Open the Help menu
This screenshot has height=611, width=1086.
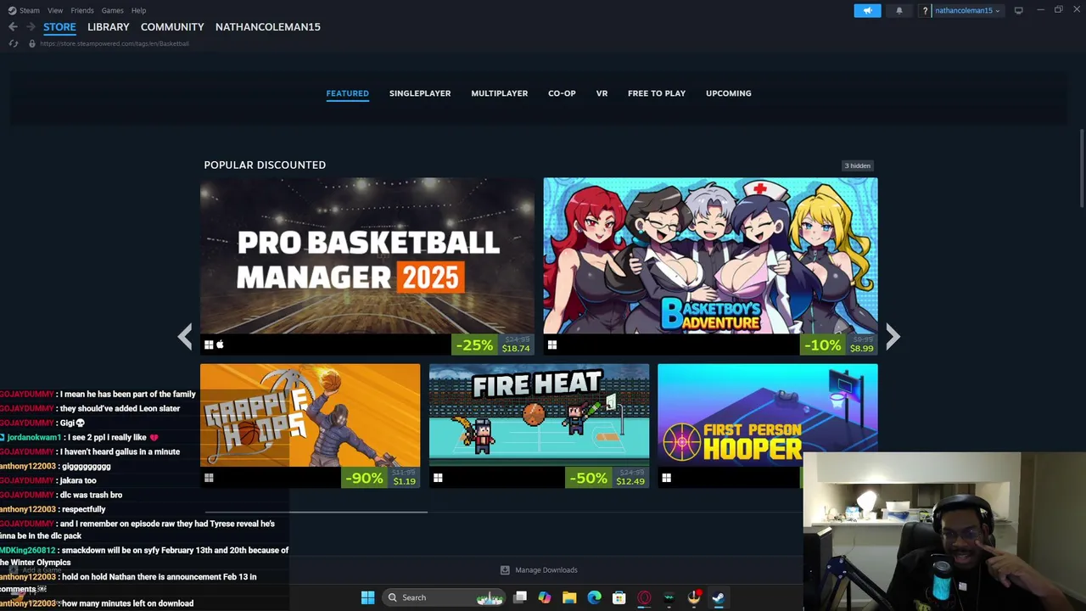[x=138, y=10]
